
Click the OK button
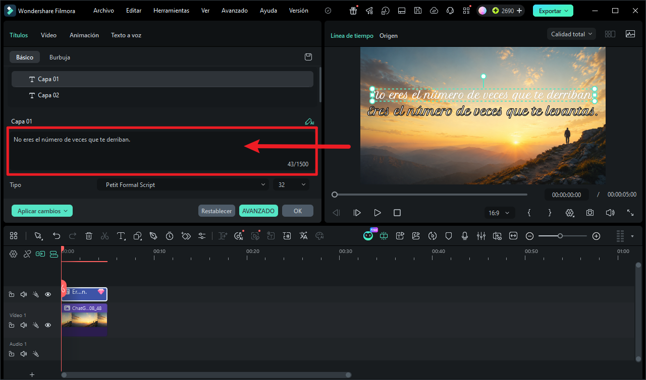tap(298, 211)
